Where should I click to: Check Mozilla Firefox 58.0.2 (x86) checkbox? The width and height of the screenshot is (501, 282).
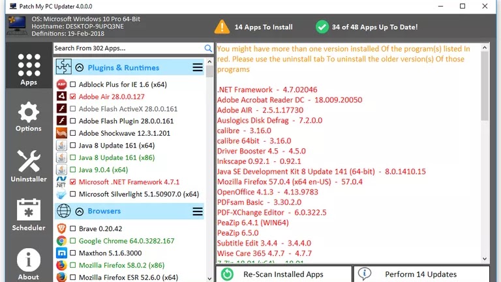click(73, 265)
